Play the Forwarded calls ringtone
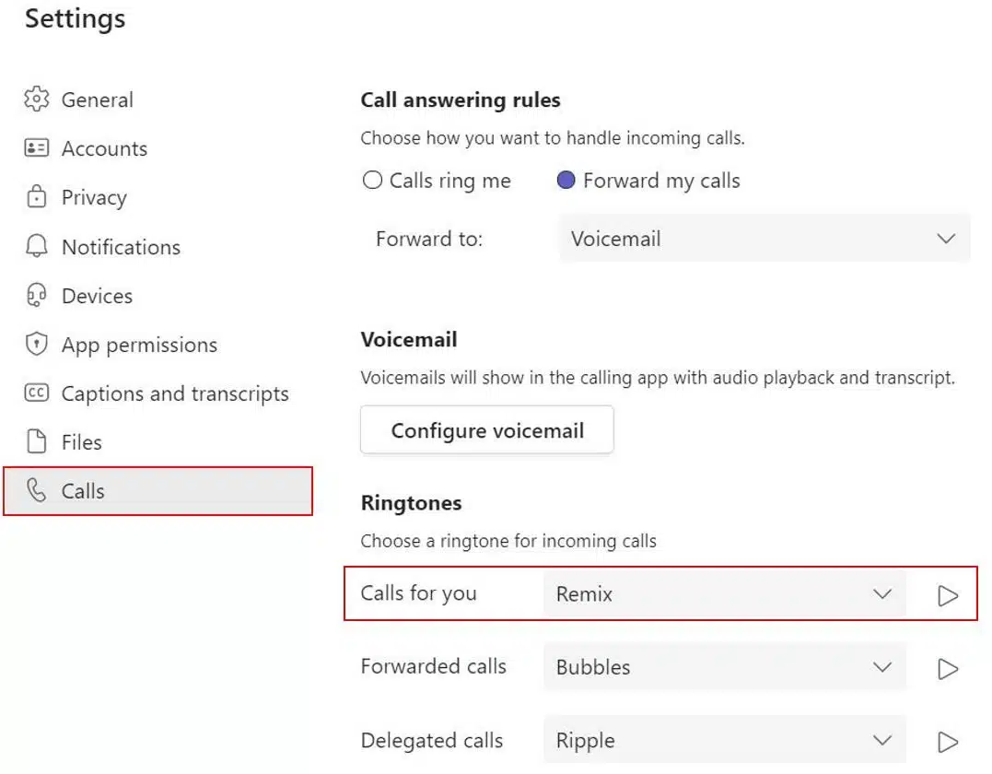 (947, 668)
